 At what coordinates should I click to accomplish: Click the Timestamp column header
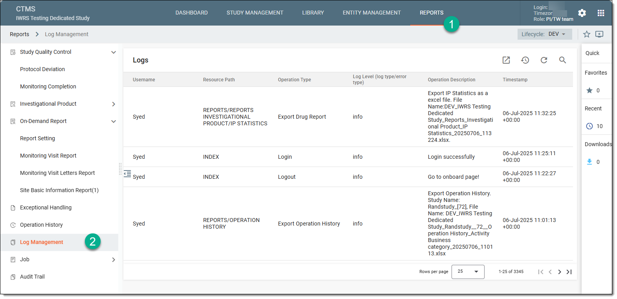(515, 80)
